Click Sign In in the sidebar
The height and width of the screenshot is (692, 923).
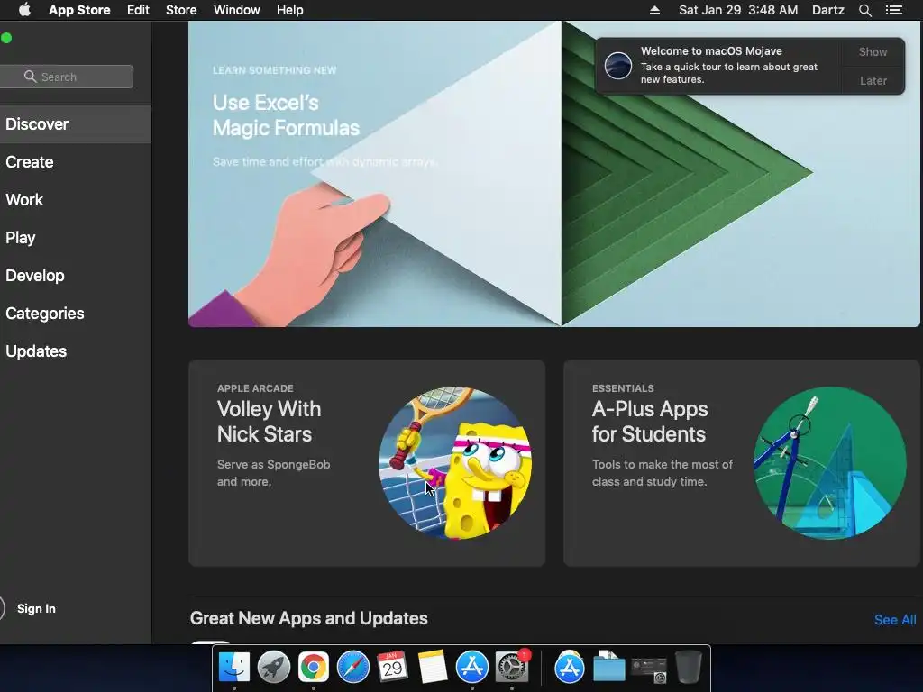(36, 608)
